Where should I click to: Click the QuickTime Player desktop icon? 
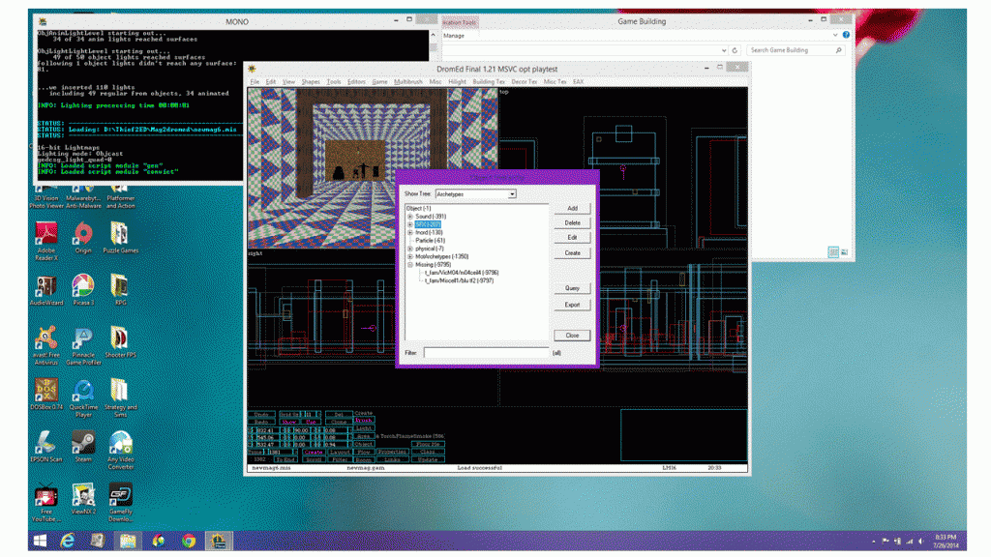[82, 391]
